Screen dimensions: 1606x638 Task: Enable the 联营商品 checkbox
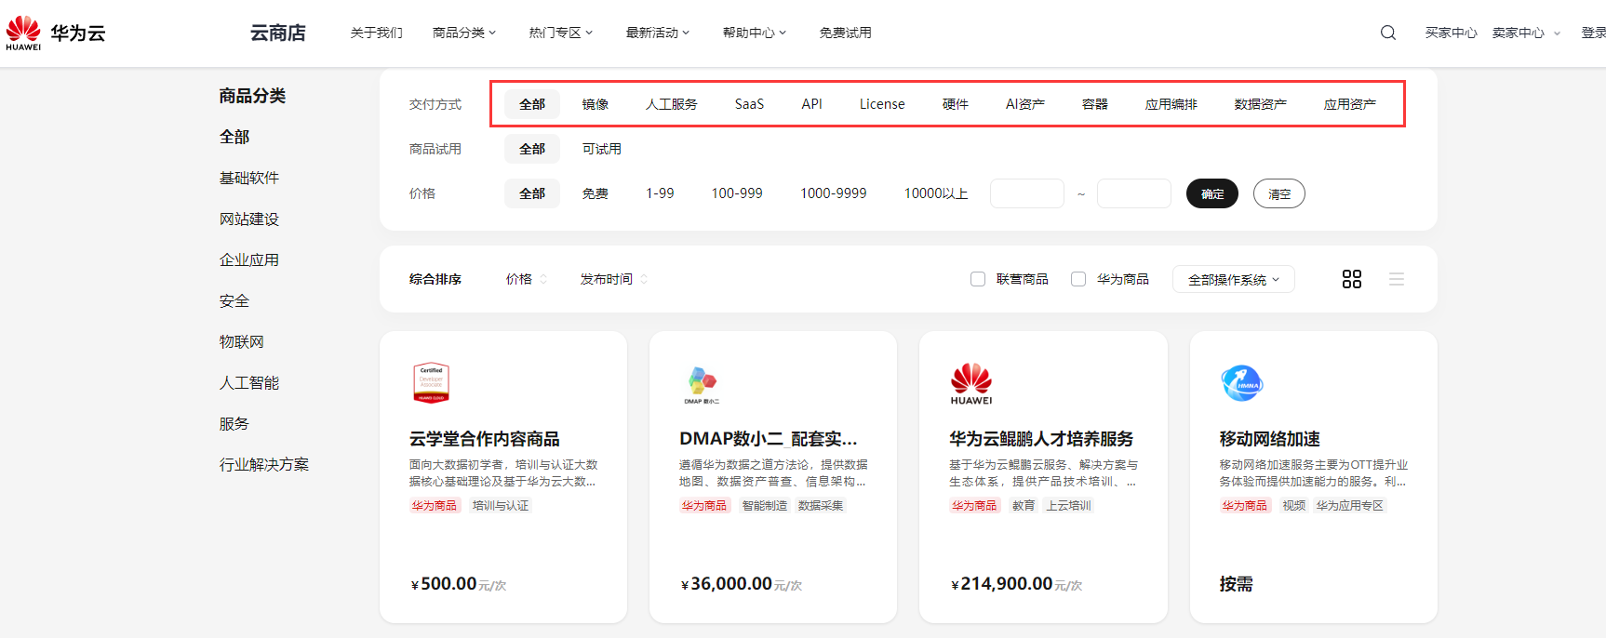point(978,279)
